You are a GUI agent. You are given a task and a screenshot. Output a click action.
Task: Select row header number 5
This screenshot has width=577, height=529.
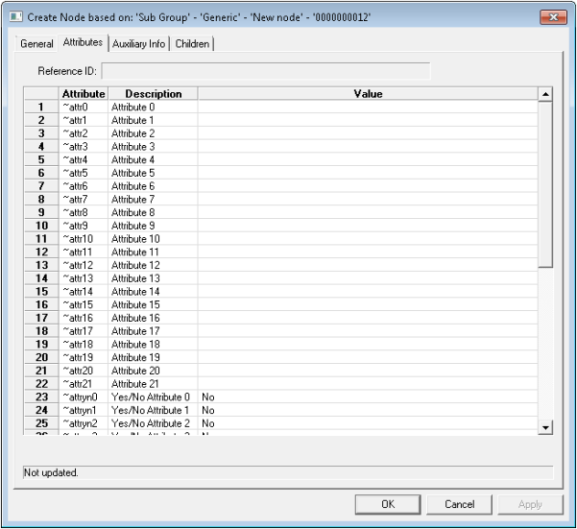pyautogui.click(x=41, y=159)
